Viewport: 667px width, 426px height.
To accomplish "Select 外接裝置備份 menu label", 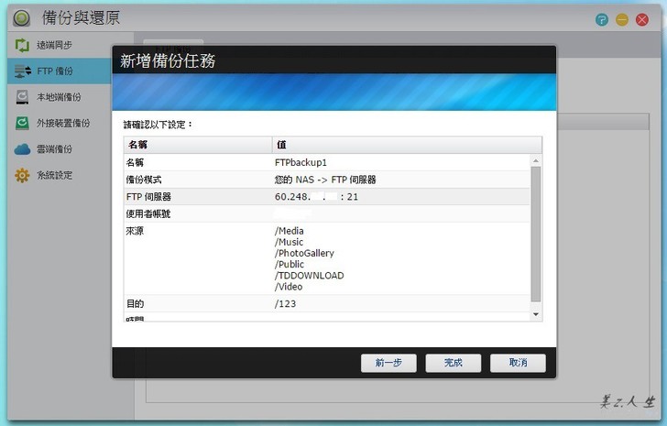I will pos(63,124).
